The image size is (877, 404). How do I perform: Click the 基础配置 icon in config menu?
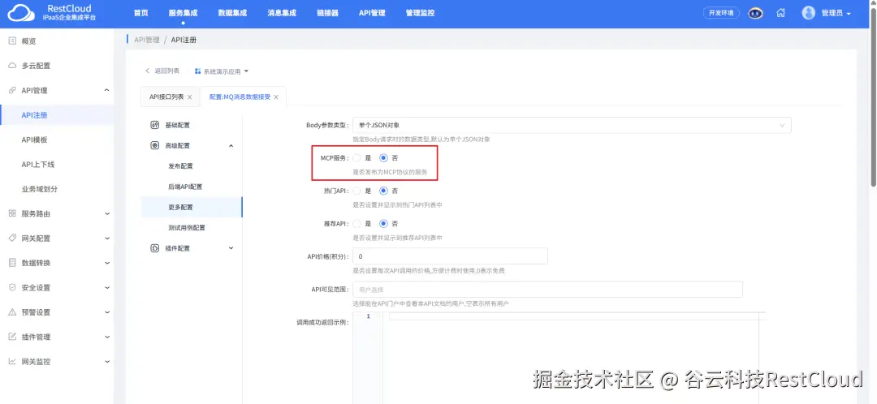155,125
